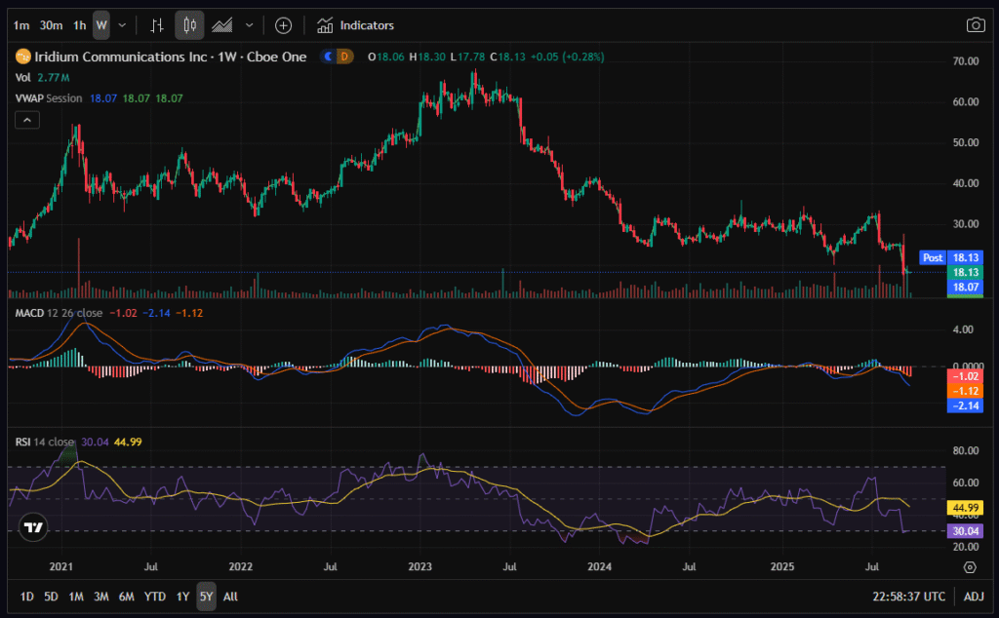Click the blue Post price label
The image size is (999, 618).
(933, 257)
